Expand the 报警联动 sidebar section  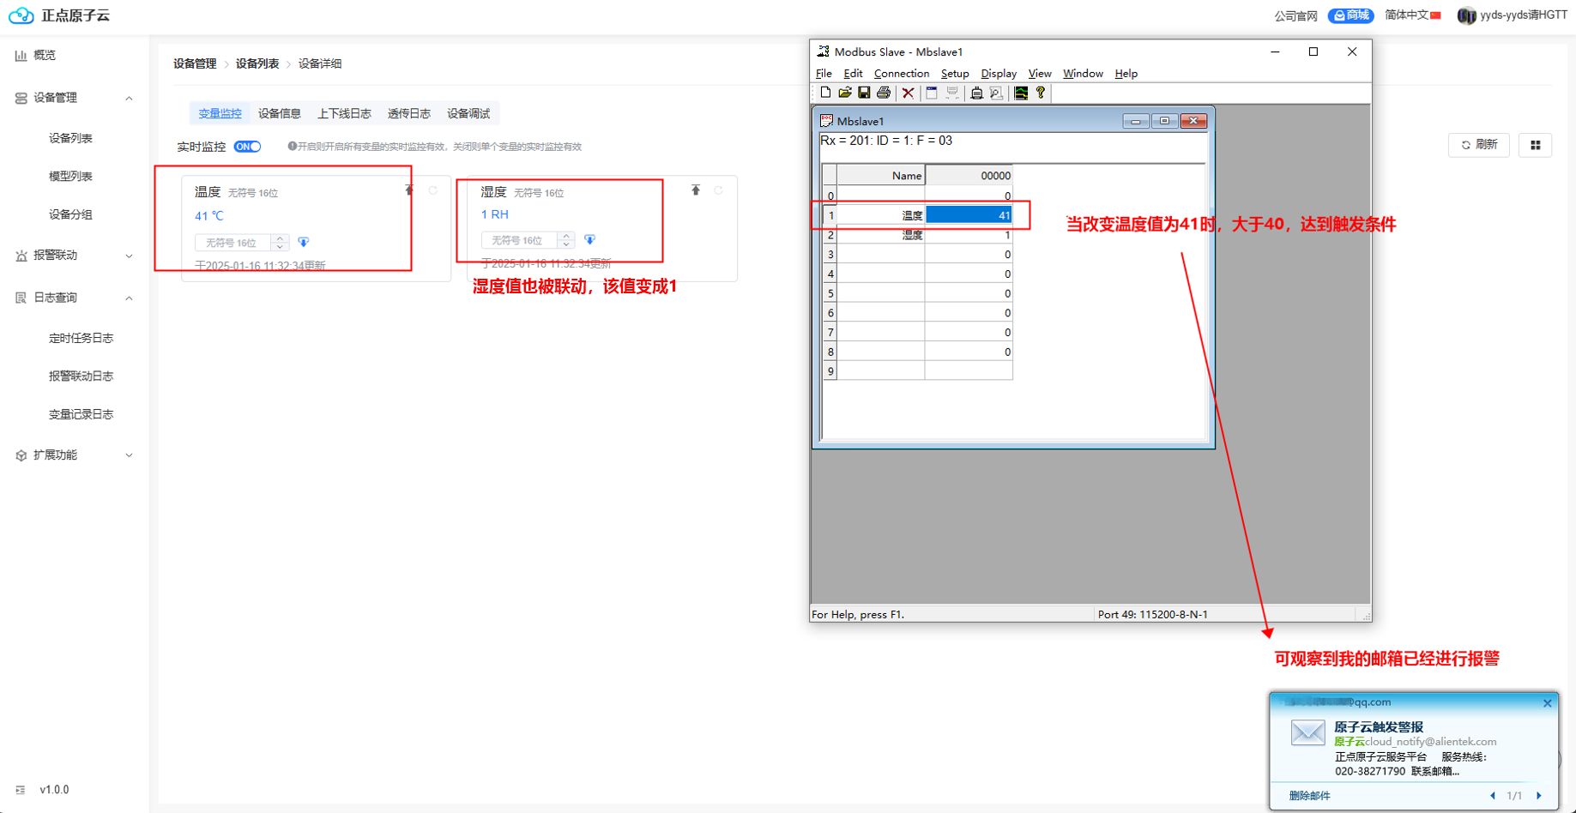(129, 256)
